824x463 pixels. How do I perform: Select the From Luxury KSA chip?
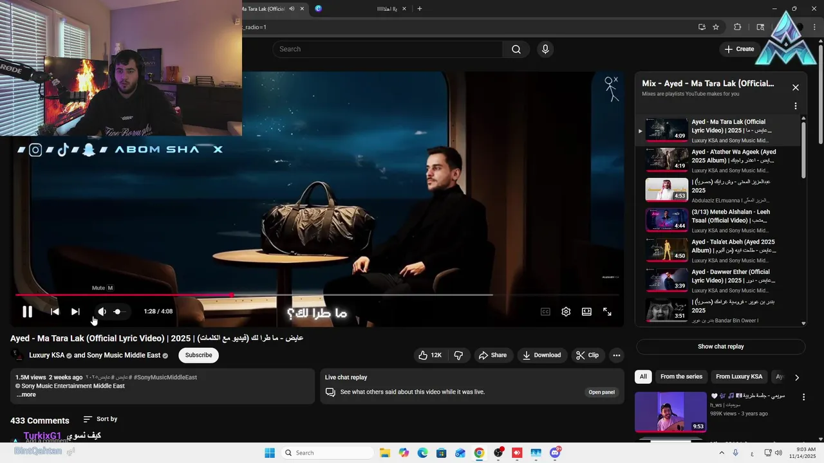739,377
